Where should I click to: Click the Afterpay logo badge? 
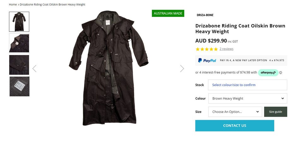pos(268,72)
